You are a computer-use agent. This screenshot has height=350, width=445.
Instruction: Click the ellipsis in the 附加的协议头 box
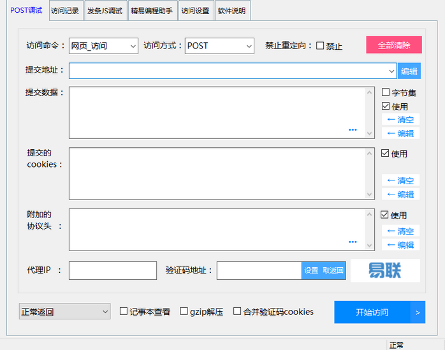[x=353, y=242]
